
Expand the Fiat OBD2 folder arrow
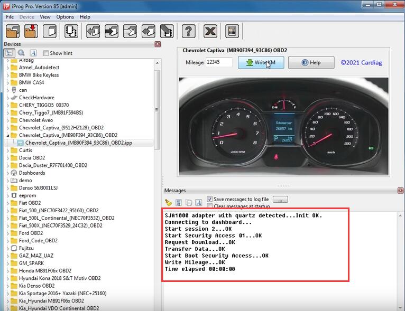8,203
